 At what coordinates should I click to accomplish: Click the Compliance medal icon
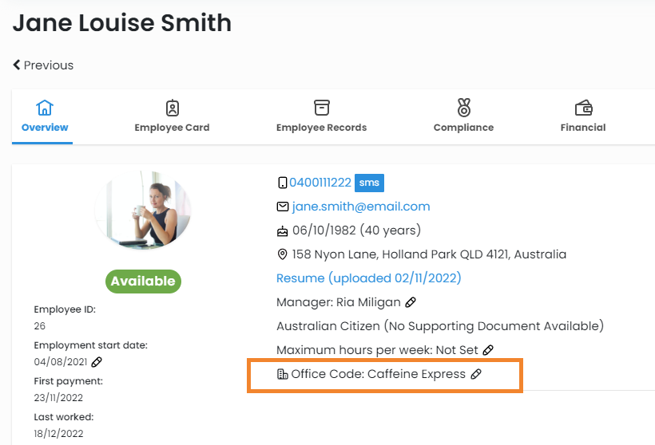[x=463, y=108]
